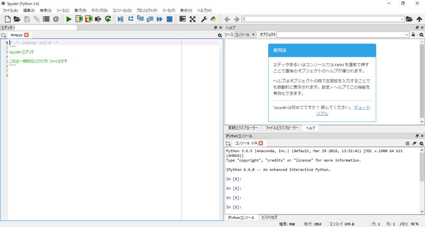Re-run the last script icon
425x227 pixels.
pos(108,19)
